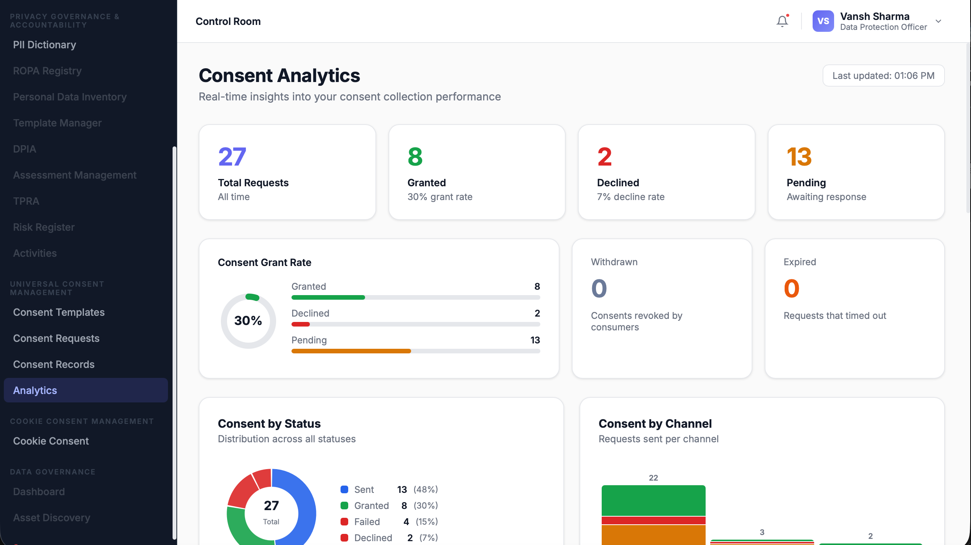Click the Consent Analytics heading
The height and width of the screenshot is (545, 971).
click(279, 76)
